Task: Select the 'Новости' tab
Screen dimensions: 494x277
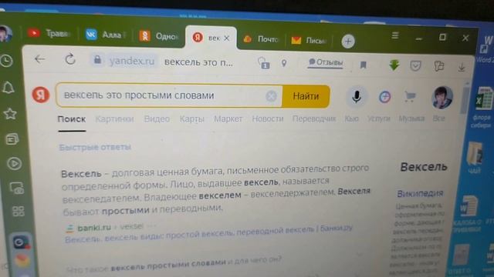Action: point(268,118)
